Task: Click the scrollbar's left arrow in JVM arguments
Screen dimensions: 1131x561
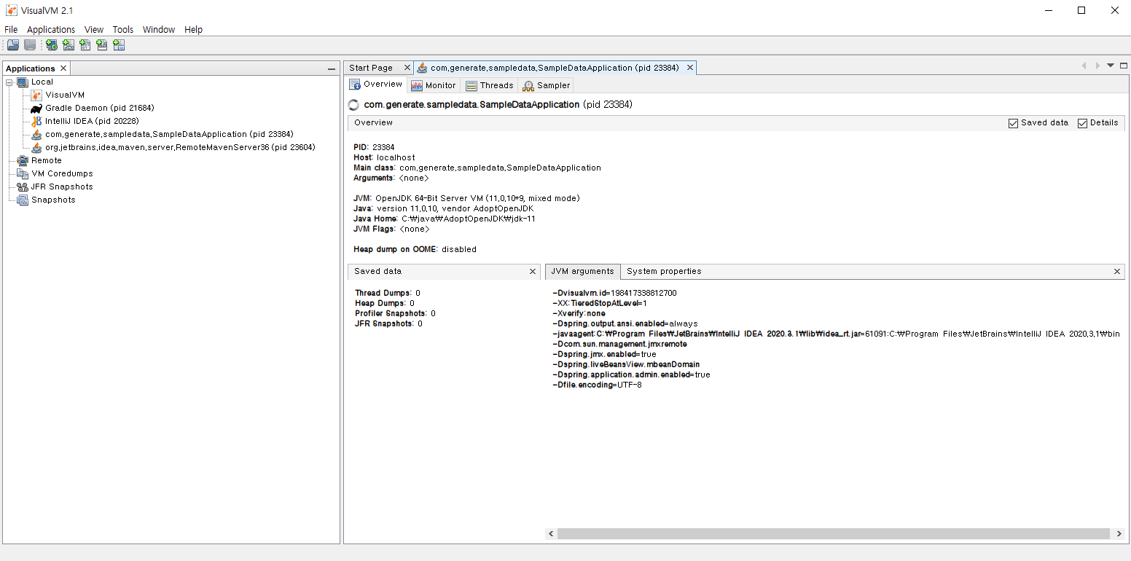Action: [551, 534]
